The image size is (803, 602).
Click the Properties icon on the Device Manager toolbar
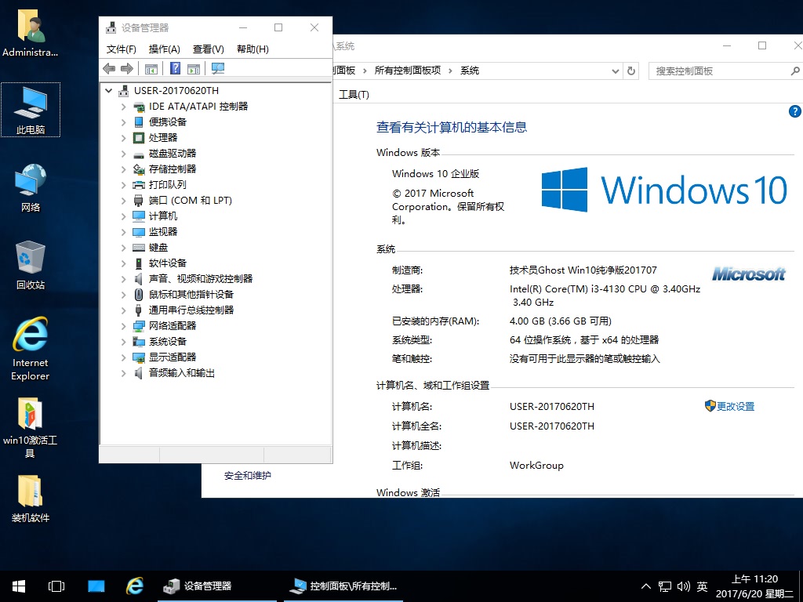point(193,68)
